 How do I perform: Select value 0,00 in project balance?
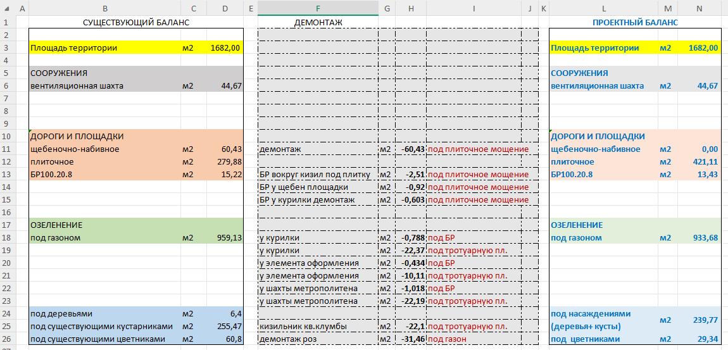(x=700, y=149)
